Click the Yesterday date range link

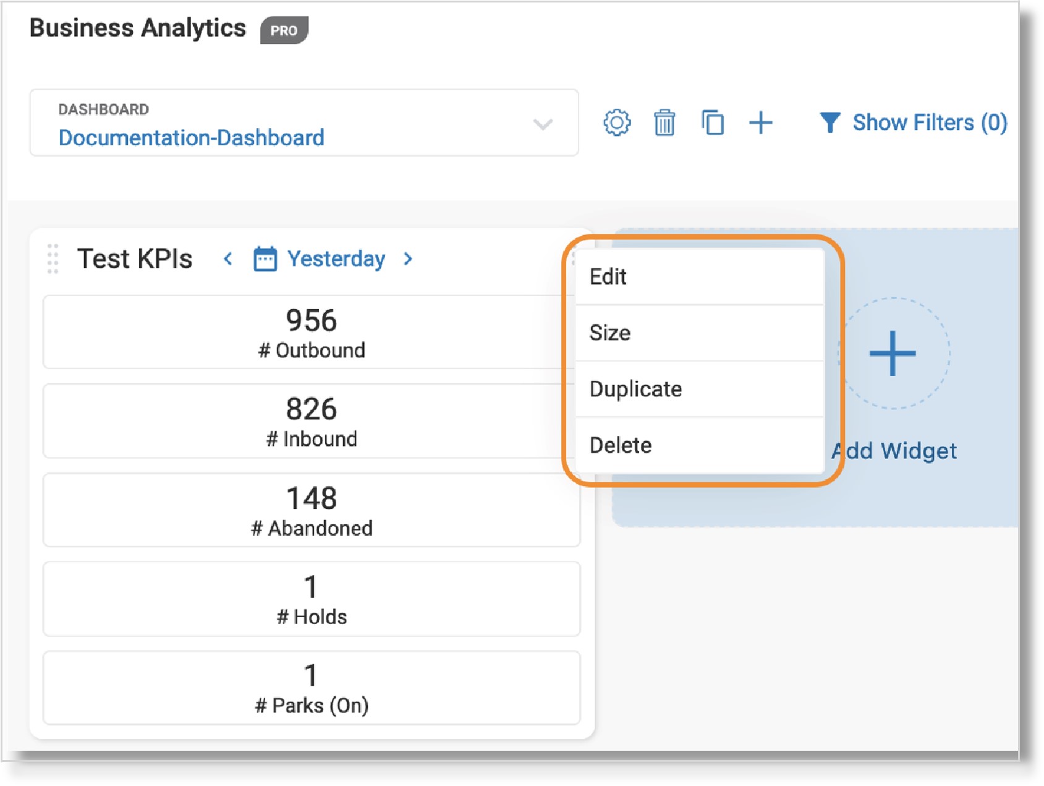pyautogui.click(x=336, y=258)
